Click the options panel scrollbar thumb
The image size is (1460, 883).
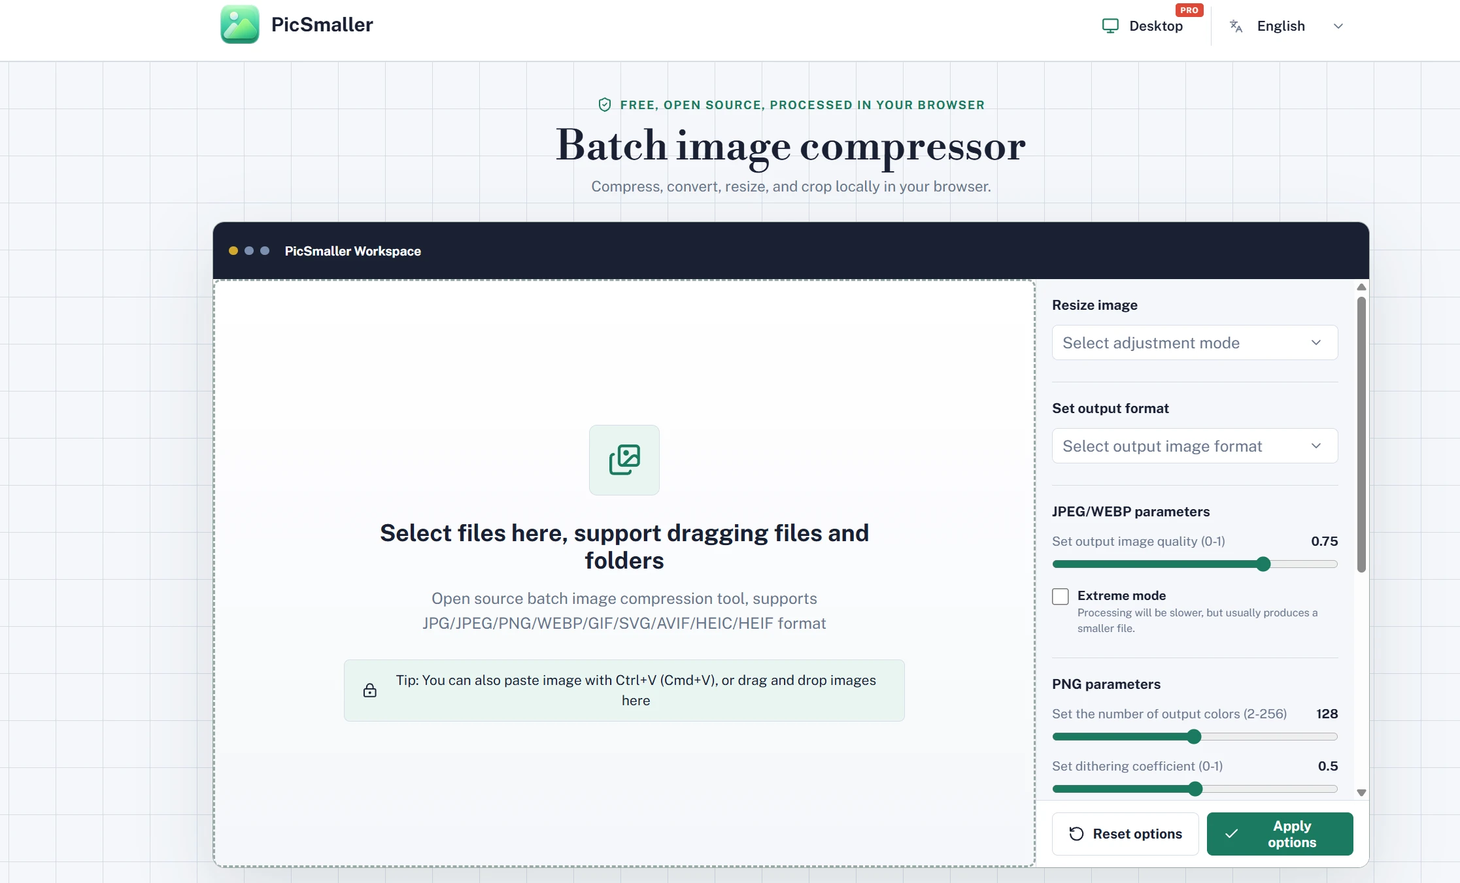(1361, 435)
